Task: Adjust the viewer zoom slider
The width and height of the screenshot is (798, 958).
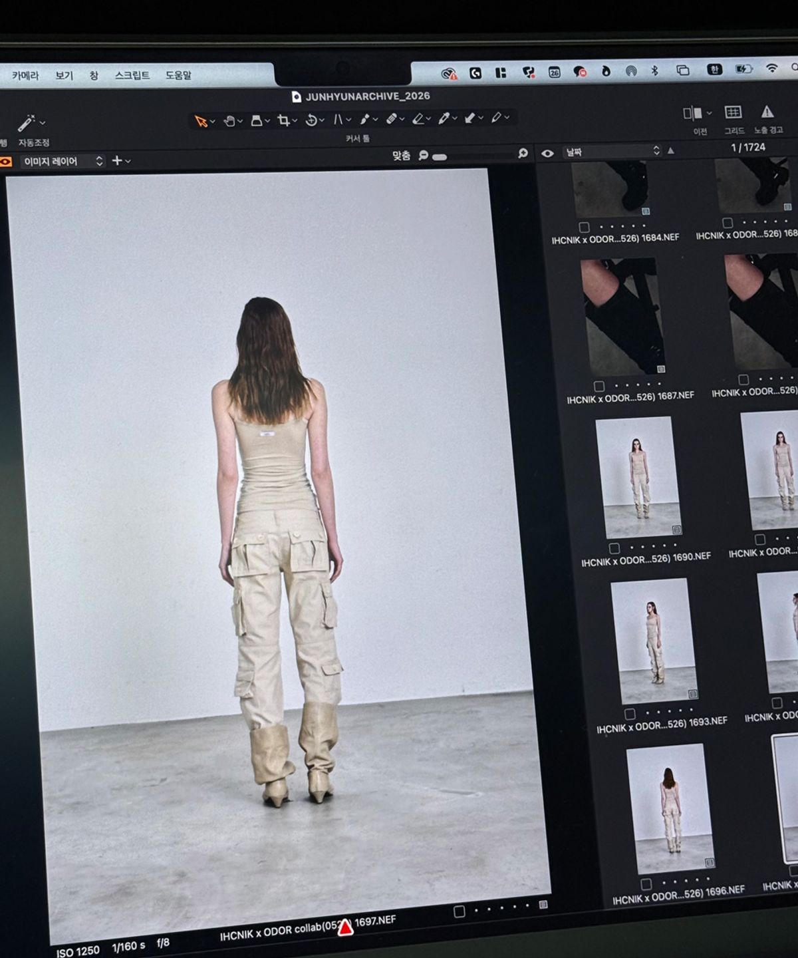Action: point(473,156)
